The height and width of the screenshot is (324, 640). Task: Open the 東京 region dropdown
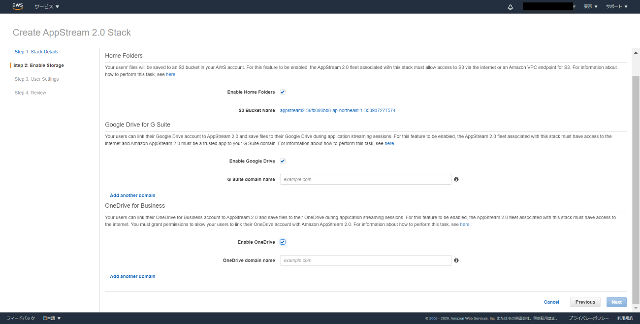point(591,7)
